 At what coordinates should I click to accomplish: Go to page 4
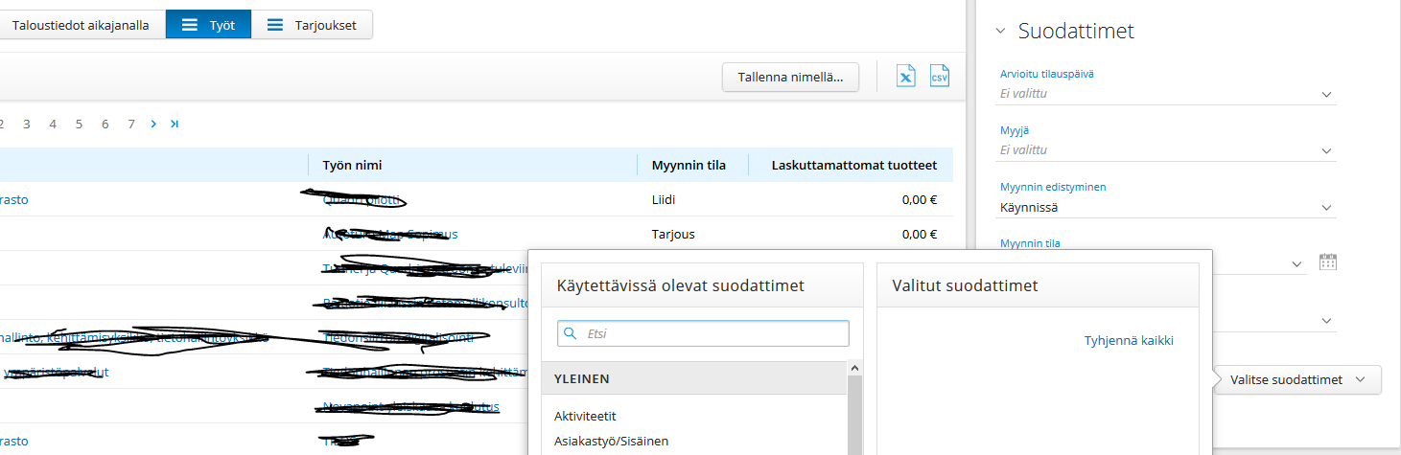(x=53, y=124)
